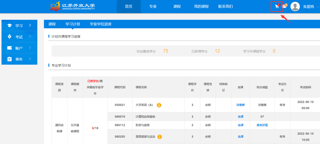Click the user profile avatar
The height and width of the screenshot is (144, 320).
tap(295, 7)
